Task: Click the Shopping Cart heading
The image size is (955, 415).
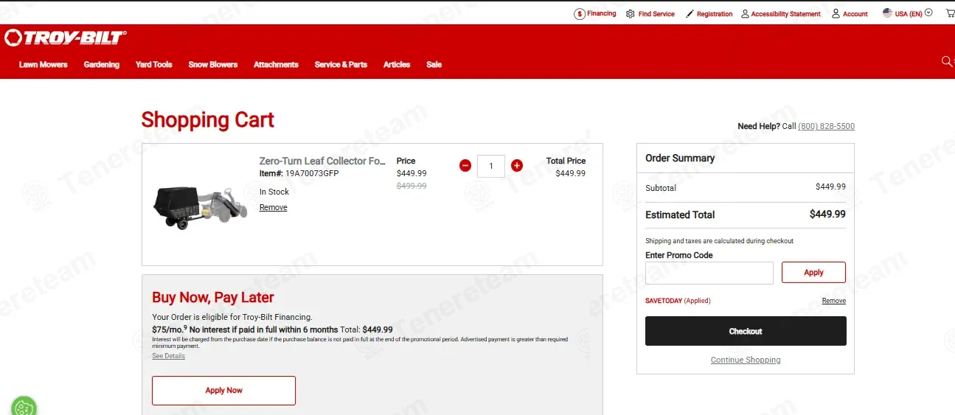Action: click(x=208, y=120)
